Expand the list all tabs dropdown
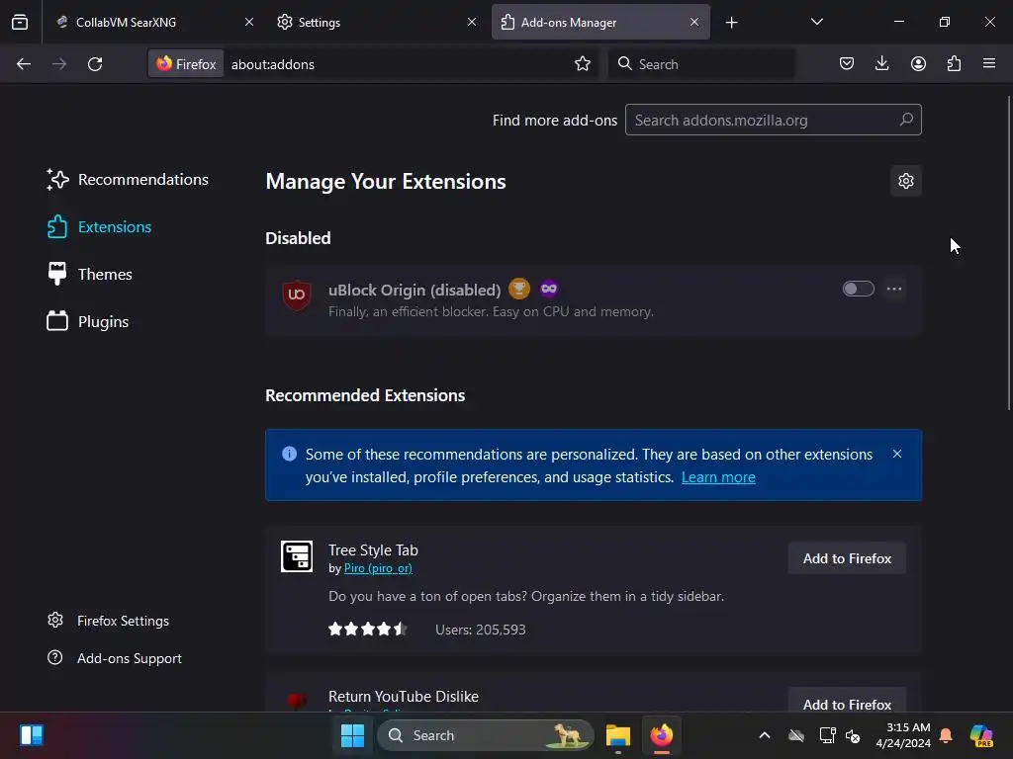 (816, 22)
